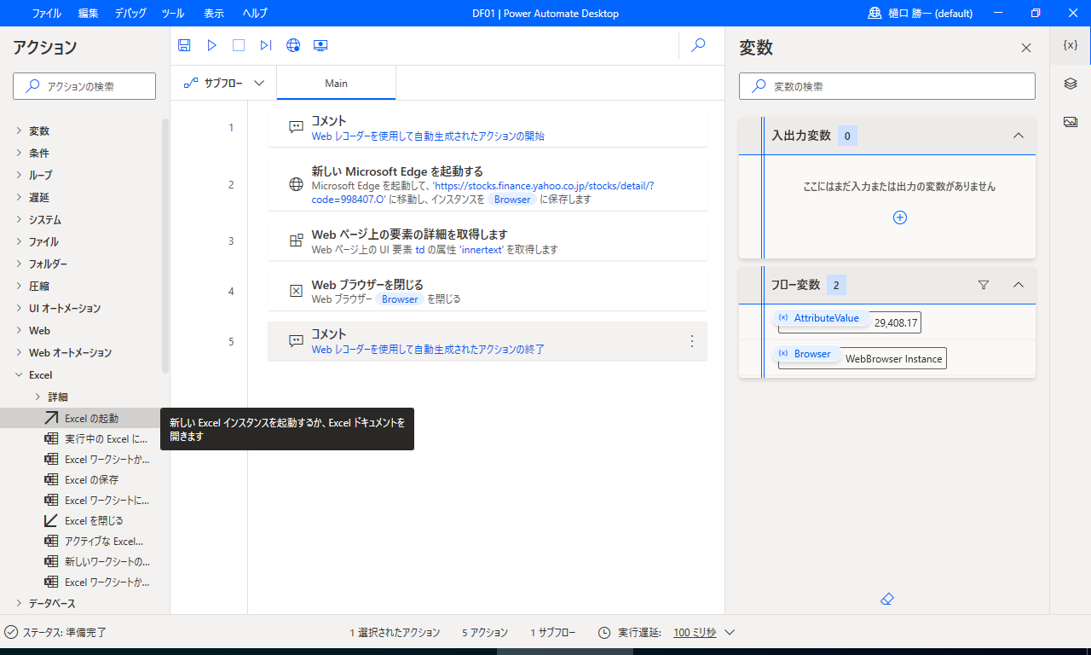1091x655 pixels.
Task: Click the アクションの検索 search field
Action: [x=84, y=86]
